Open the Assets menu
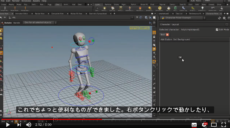Screen dimensions: 230x128 tap(36, 1)
